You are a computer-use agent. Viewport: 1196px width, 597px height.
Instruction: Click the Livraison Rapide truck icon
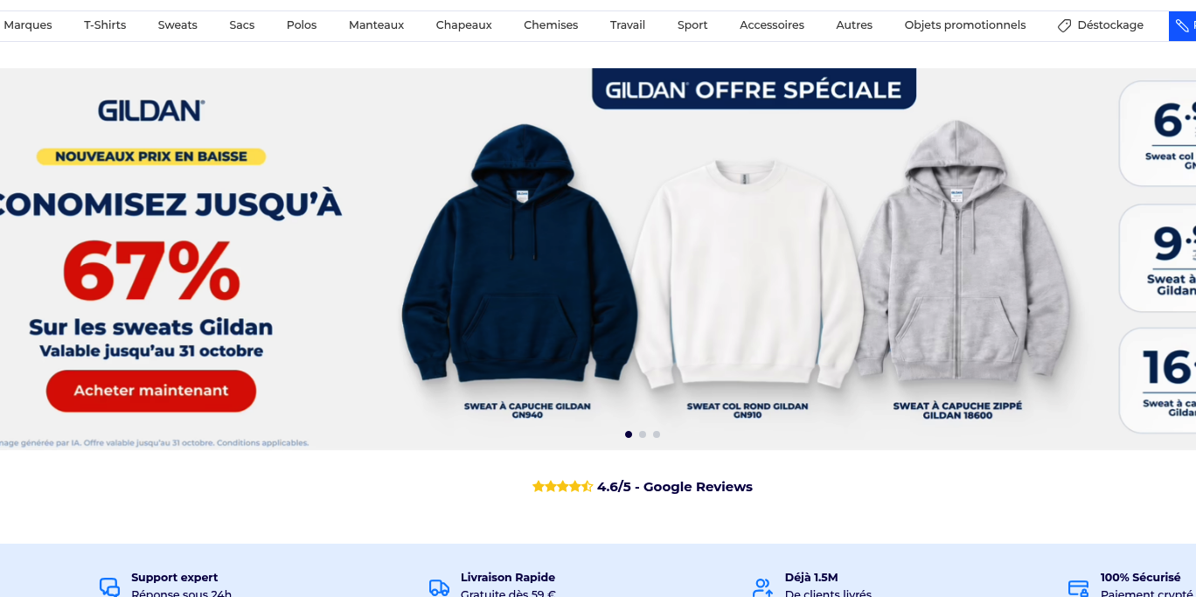click(x=439, y=587)
